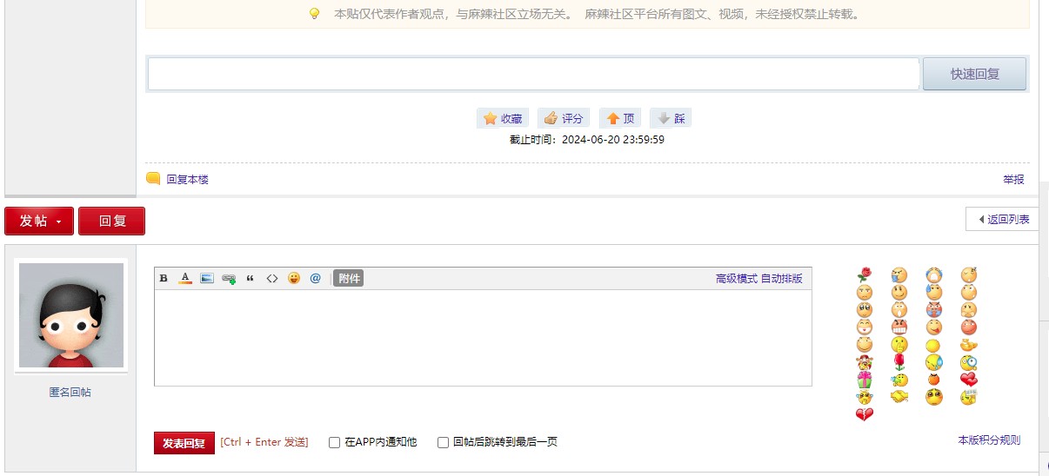Image resolution: width=1049 pixels, height=476 pixels.
Task: Click the red 回复 button
Action: coord(111,221)
